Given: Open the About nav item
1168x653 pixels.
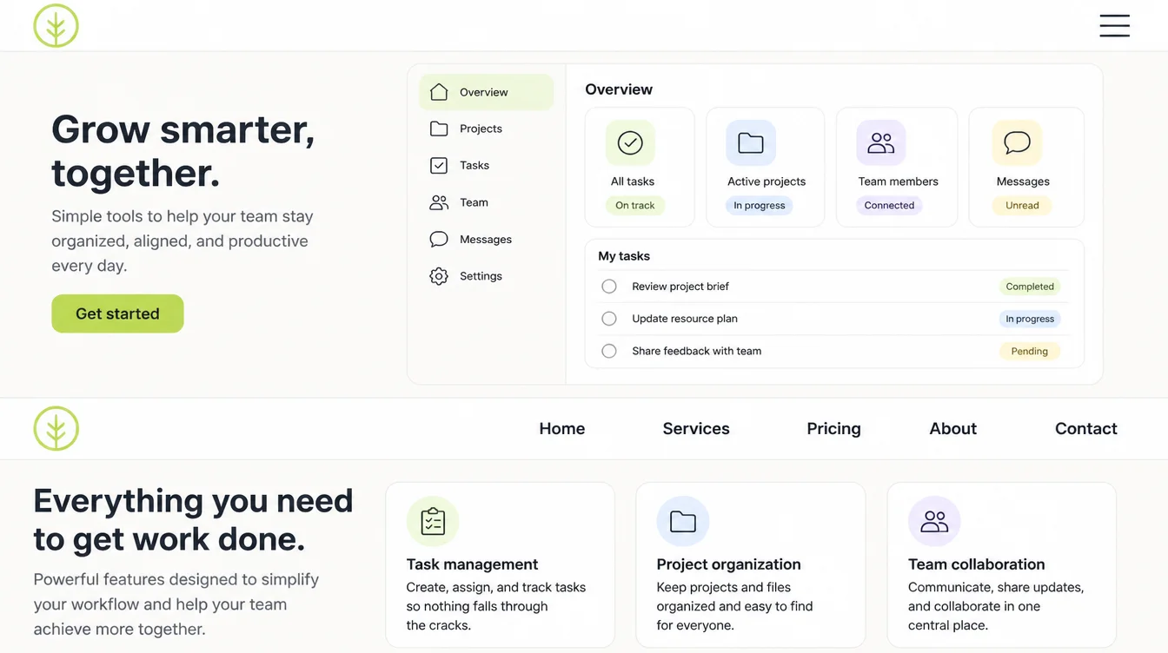Looking at the screenshot, I should (953, 428).
